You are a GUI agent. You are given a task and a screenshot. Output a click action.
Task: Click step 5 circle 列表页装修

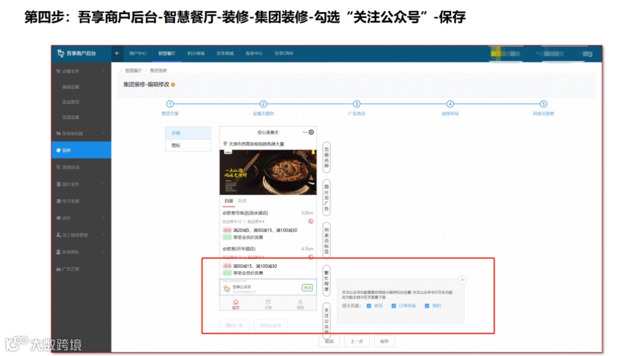pos(543,104)
